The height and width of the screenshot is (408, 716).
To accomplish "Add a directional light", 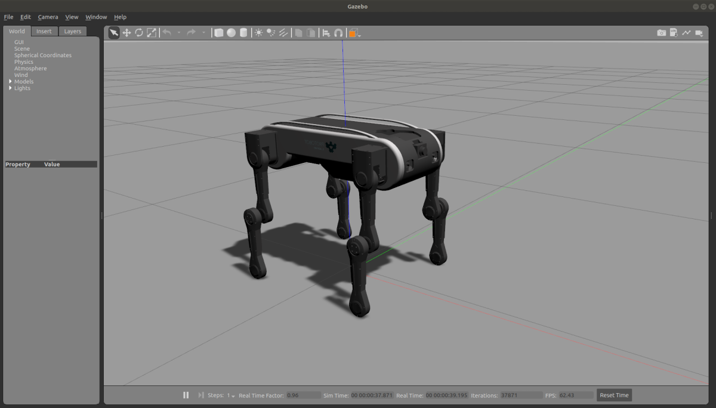I will pyautogui.click(x=283, y=33).
